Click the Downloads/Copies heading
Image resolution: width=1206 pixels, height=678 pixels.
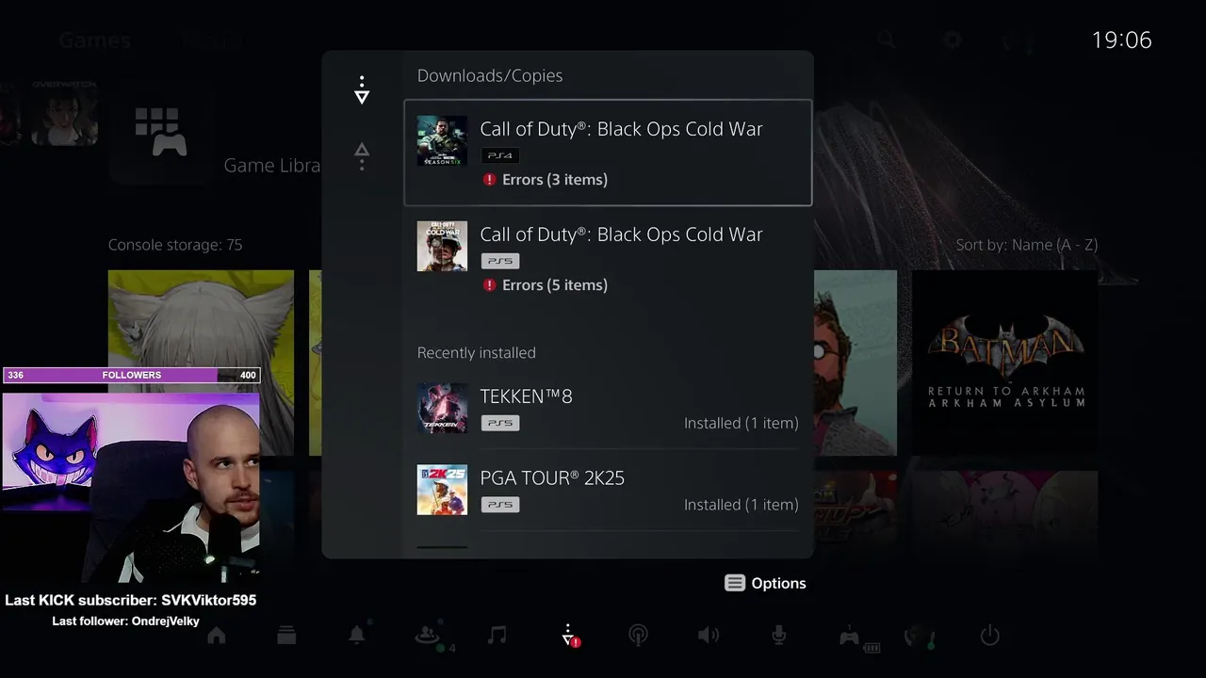pos(490,75)
